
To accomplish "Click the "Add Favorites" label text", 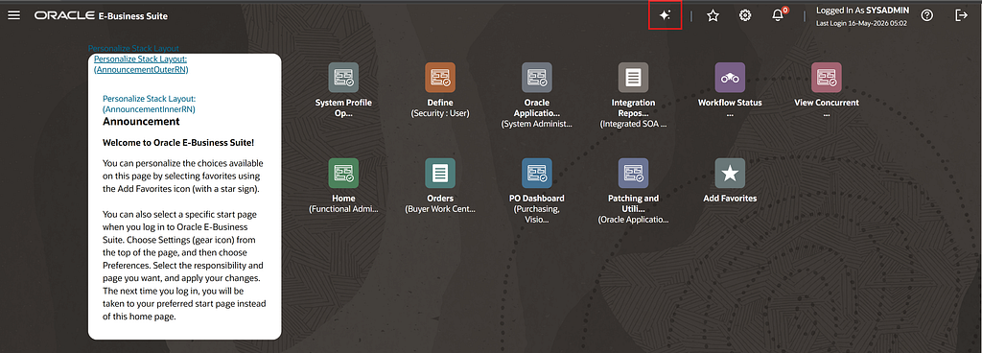I will coord(730,199).
